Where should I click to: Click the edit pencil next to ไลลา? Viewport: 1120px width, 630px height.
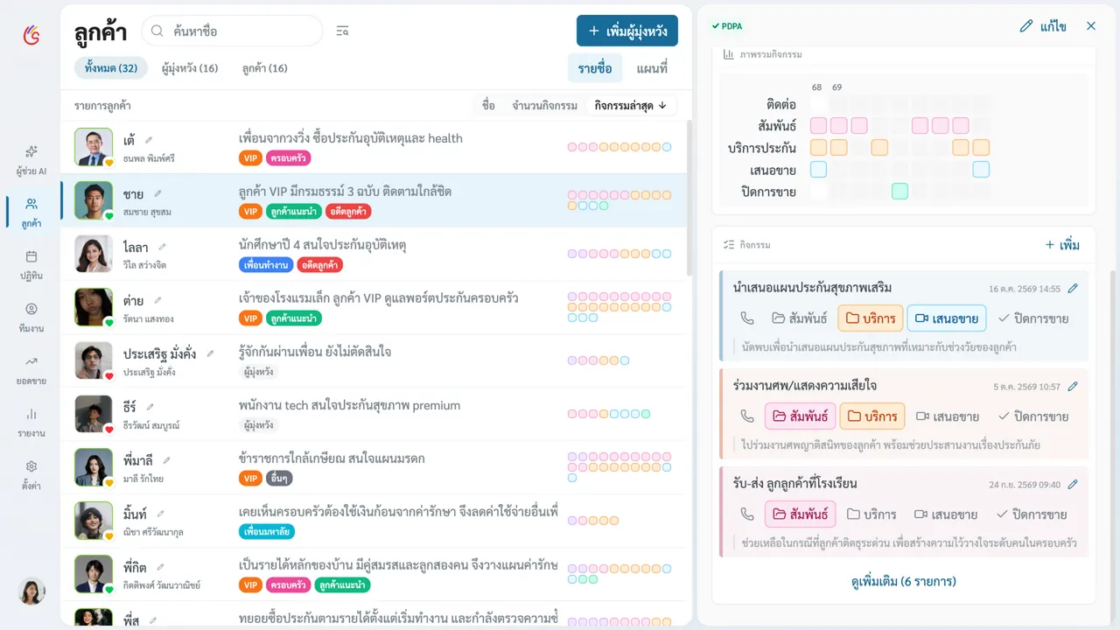162,247
